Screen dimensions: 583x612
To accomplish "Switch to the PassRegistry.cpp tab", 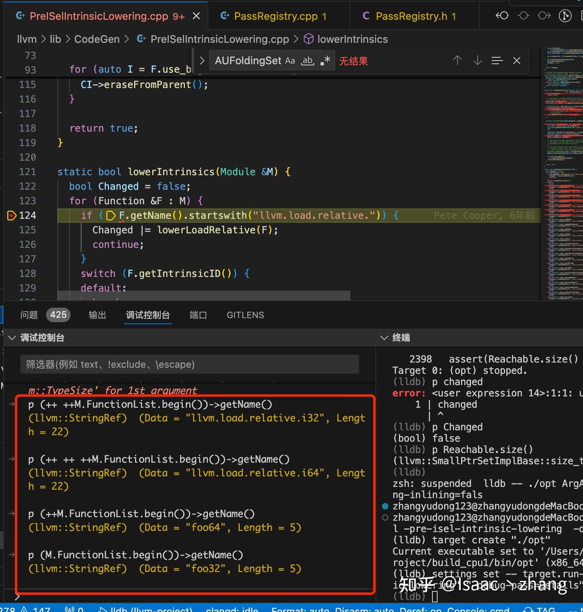I will point(277,16).
